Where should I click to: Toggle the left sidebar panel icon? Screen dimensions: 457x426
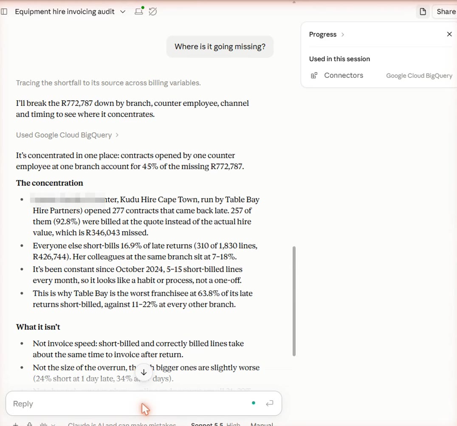point(4,11)
